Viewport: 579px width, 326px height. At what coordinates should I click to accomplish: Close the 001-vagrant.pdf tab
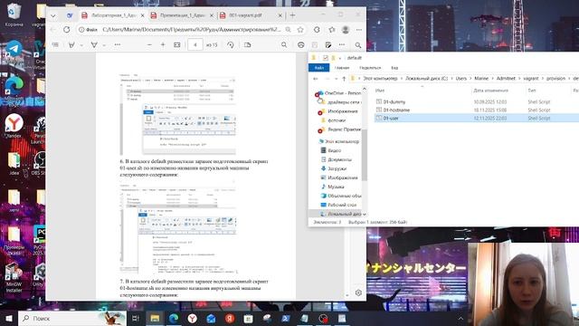point(280,15)
